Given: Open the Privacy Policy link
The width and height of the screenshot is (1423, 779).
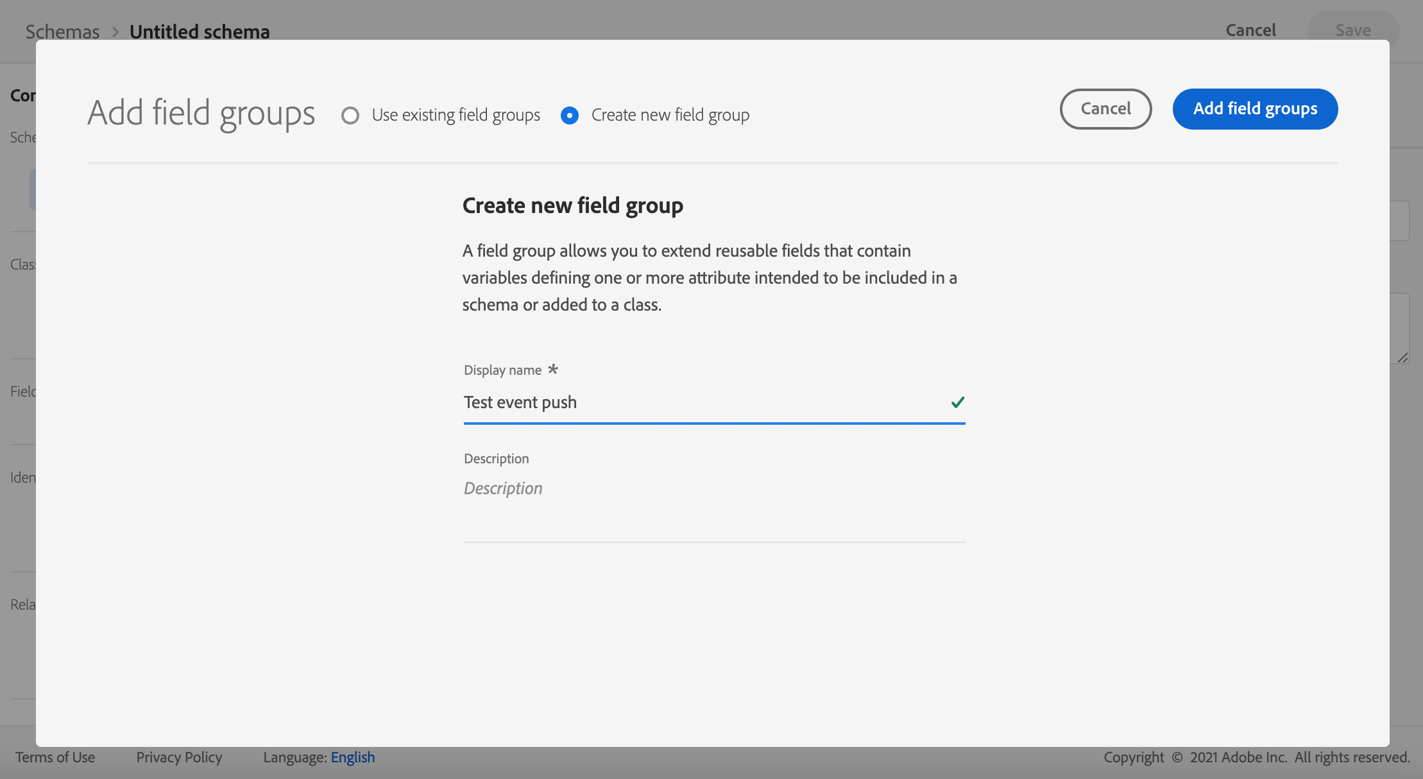Looking at the screenshot, I should pos(179,757).
